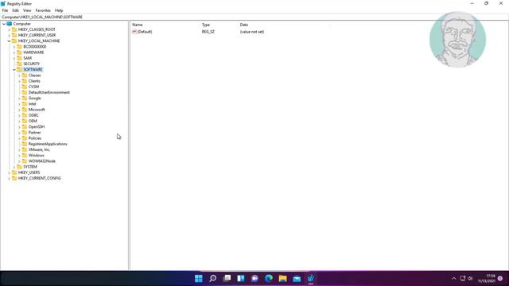Select the Computer icon in tree
The width and height of the screenshot is (509, 286).
pos(10,24)
